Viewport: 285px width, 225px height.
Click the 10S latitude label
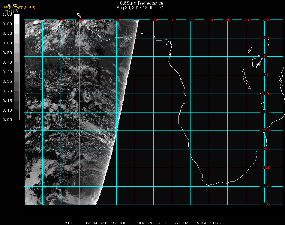pos(266,93)
